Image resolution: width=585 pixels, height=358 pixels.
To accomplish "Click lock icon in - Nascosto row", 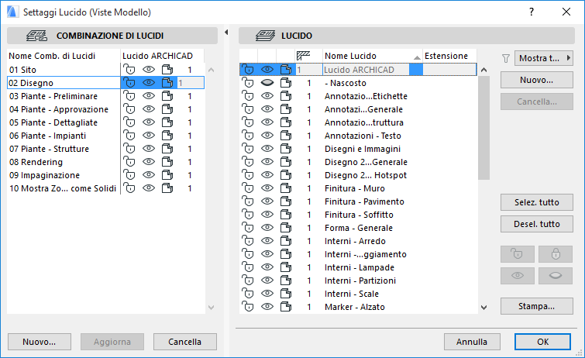I will coord(248,83).
